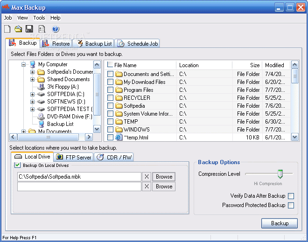Click the Program Files folder icon
Viewport: 308px width, 242px height.
tap(119, 90)
